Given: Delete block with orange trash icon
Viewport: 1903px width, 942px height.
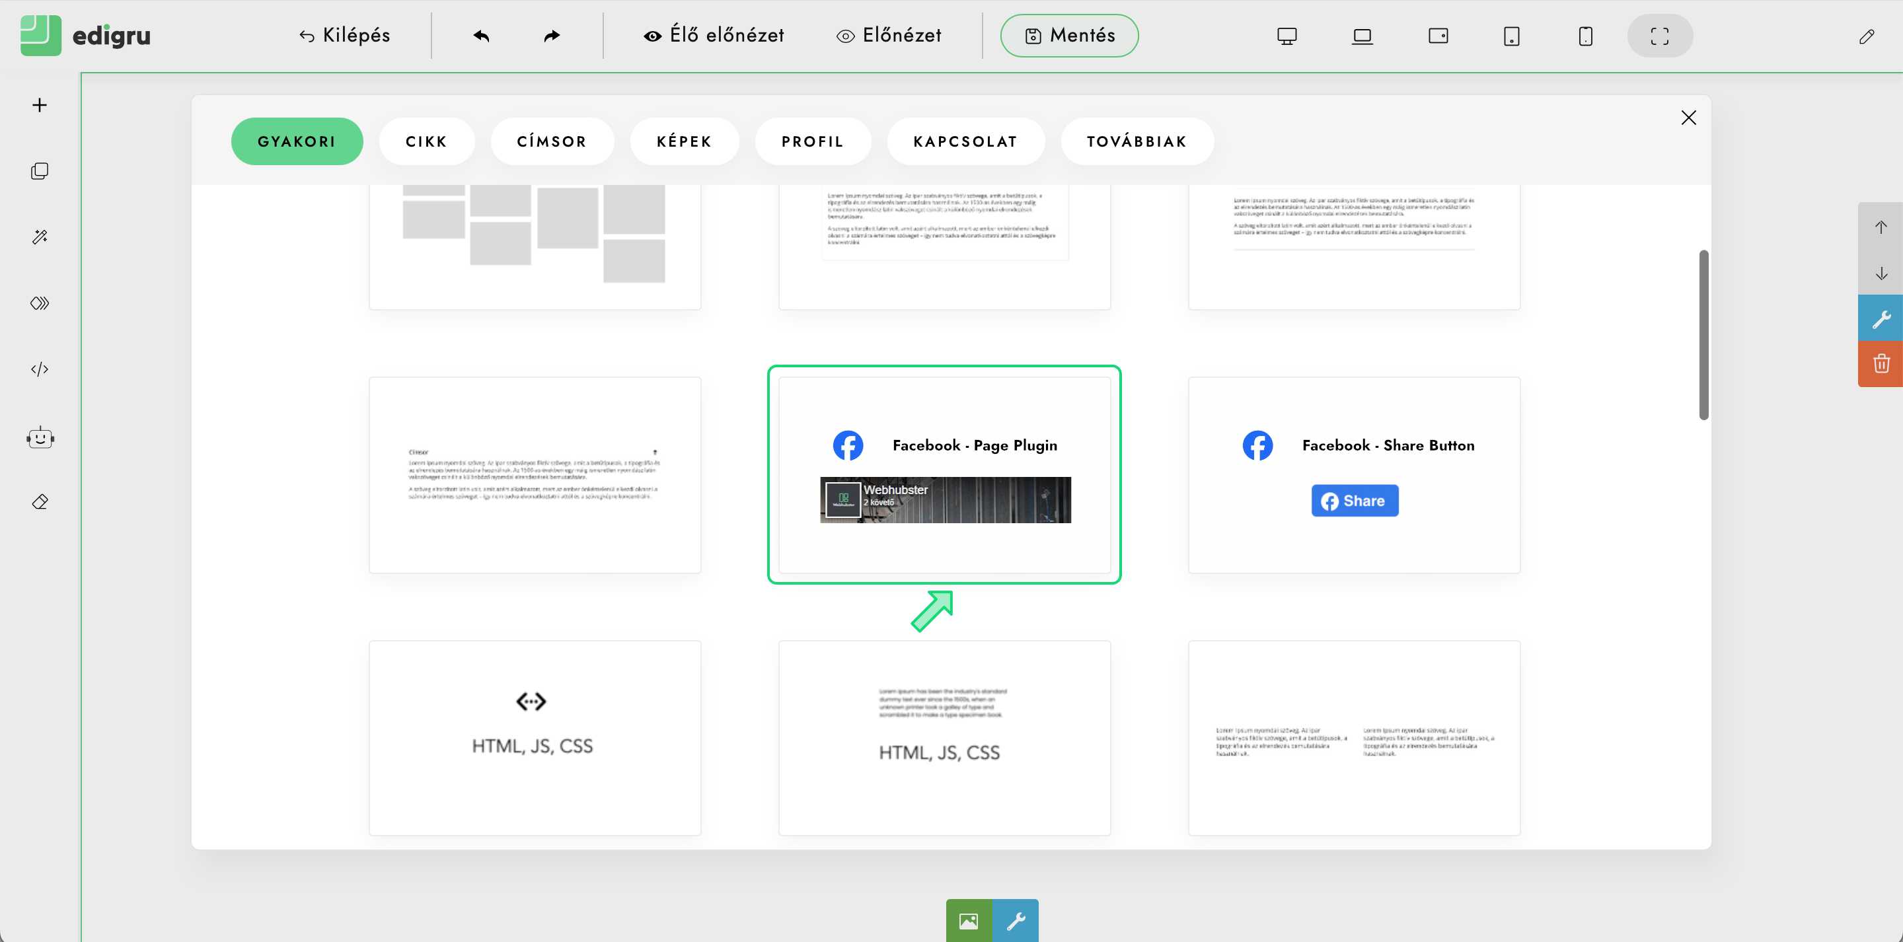Looking at the screenshot, I should pyautogui.click(x=1881, y=363).
